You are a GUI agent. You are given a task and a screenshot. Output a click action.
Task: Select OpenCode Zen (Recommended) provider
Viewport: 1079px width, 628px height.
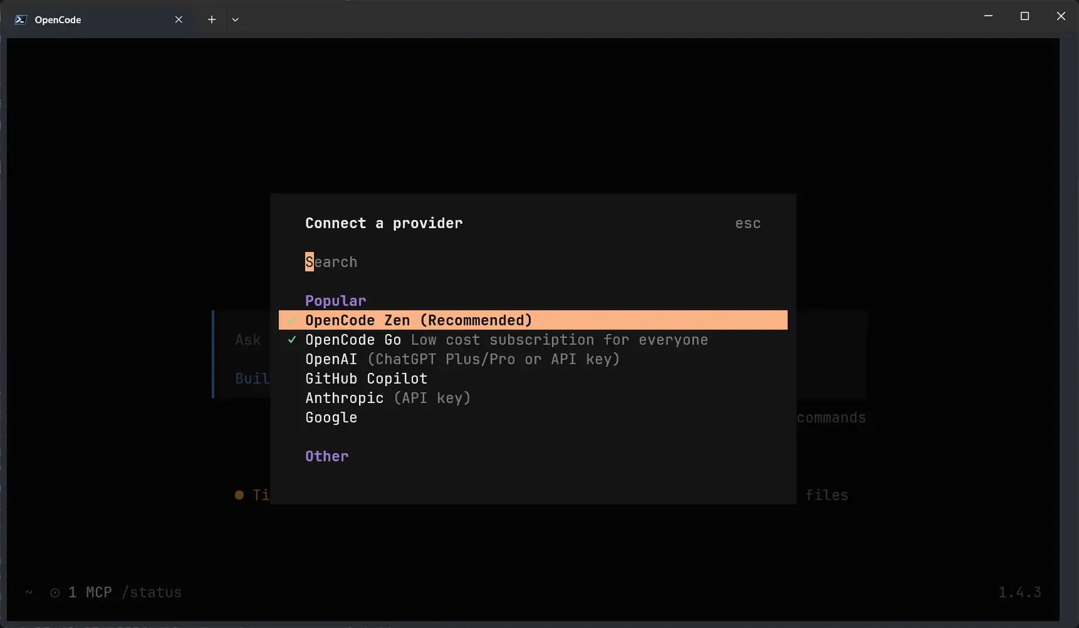(533, 320)
